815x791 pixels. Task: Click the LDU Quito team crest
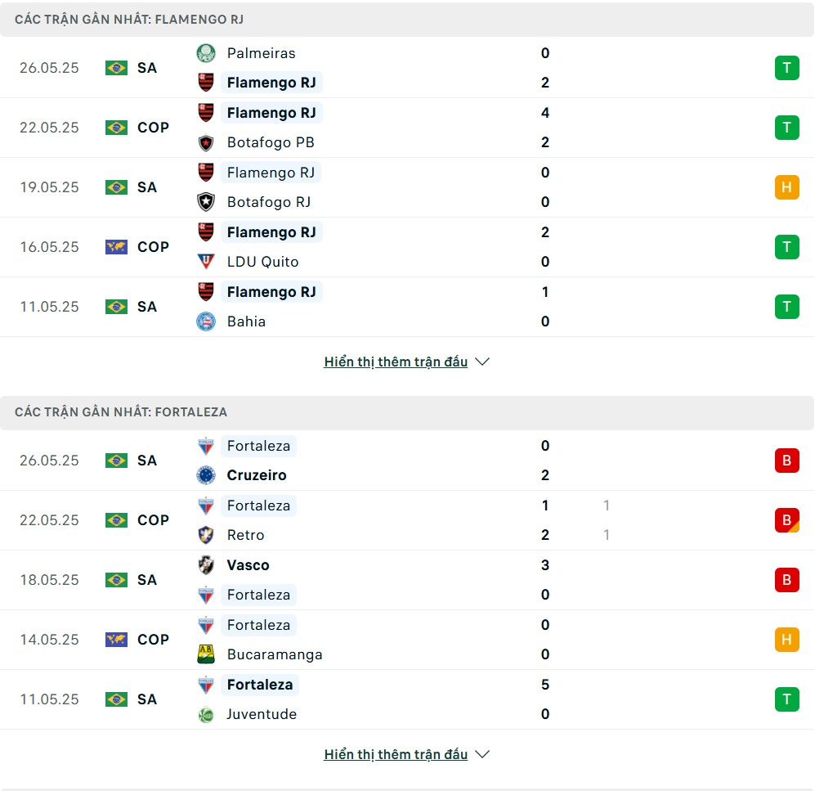(x=206, y=262)
